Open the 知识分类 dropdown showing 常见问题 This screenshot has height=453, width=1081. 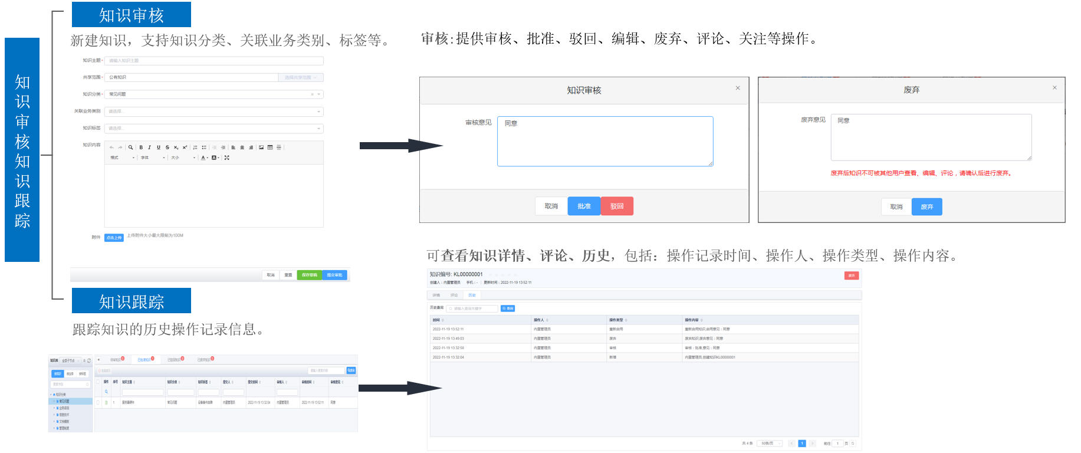click(213, 94)
